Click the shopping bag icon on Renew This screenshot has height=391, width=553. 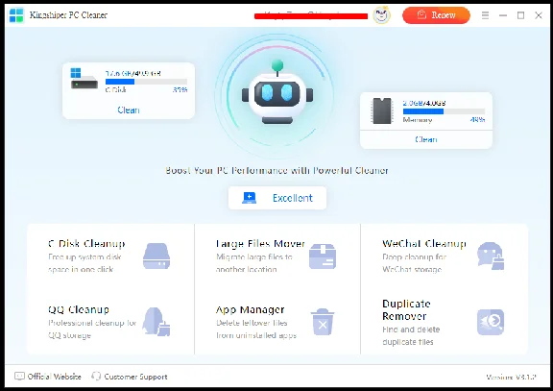pos(421,14)
